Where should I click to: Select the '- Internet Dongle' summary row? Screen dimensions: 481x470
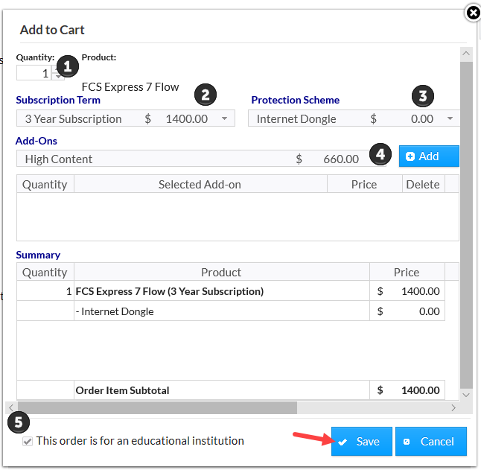(231, 311)
